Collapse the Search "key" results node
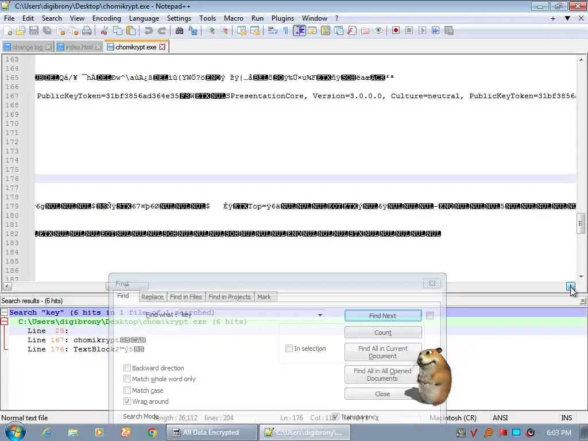Image resolution: width=588 pixels, height=441 pixels. [x=4, y=312]
